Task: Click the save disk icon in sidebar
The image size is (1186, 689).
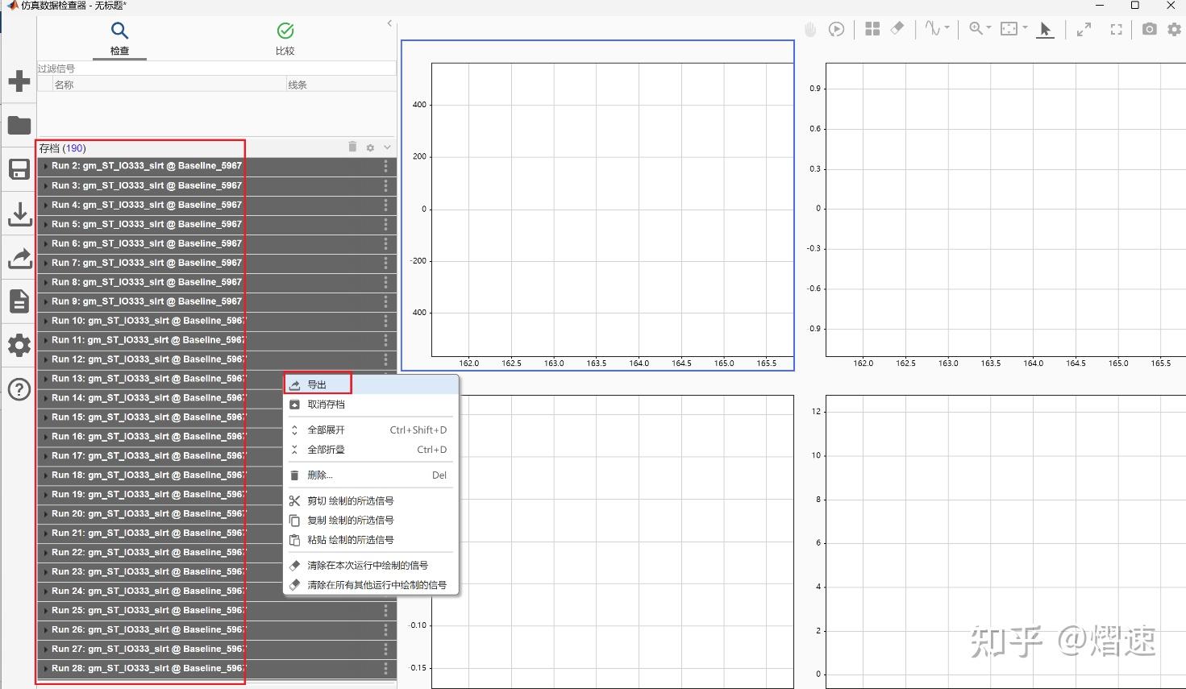Action: 19,169
